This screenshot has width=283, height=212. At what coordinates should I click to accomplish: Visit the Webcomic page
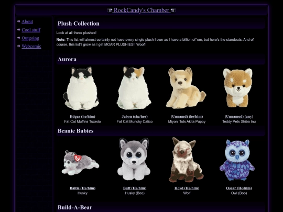click(31, 46)
